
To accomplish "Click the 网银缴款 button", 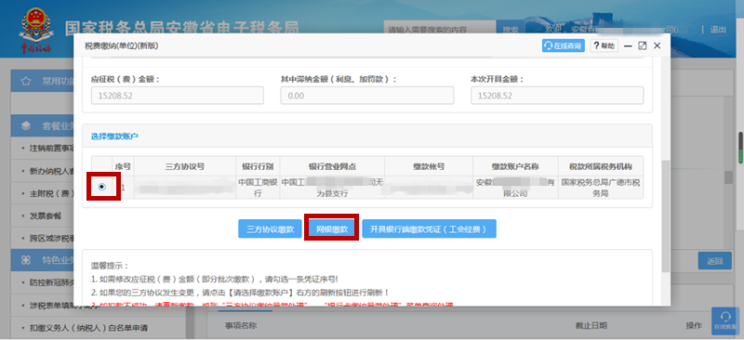I will 332,229.
